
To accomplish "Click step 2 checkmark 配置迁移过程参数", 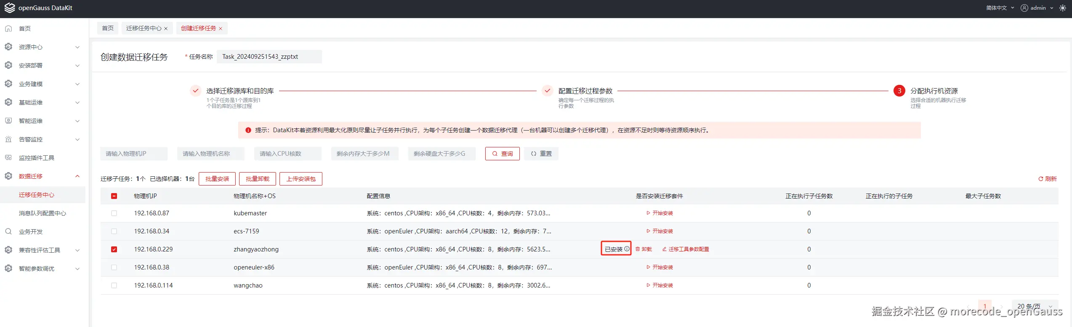I will pos(548,91).
